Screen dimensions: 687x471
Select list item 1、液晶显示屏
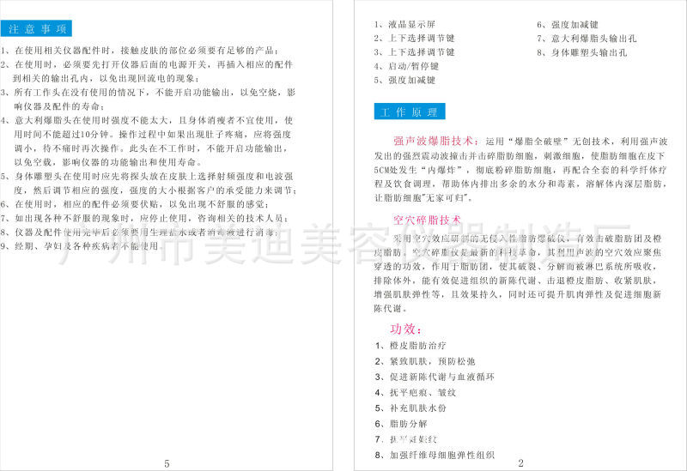(404, 25)
